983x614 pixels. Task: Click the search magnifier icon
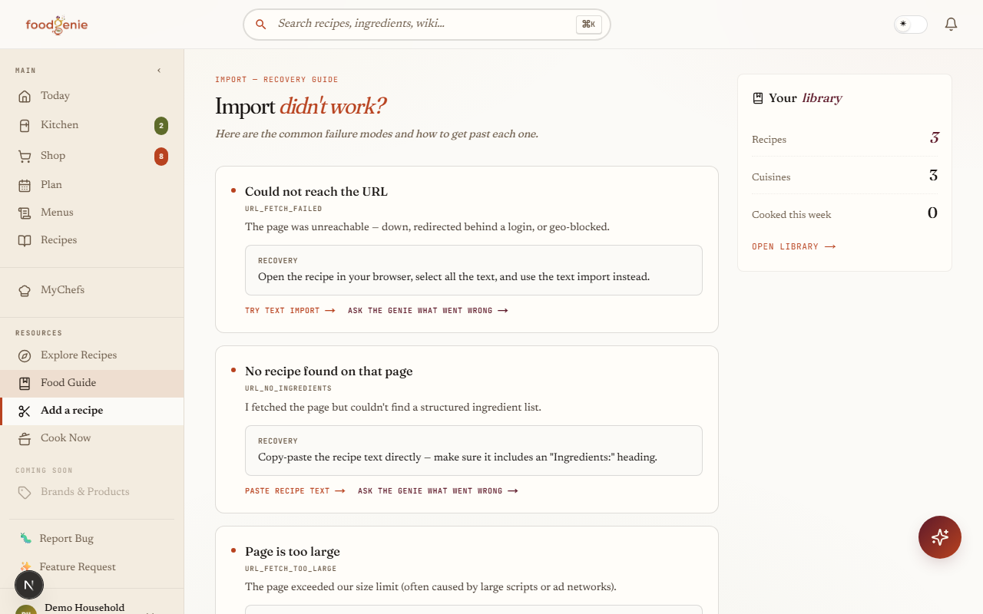coord(261,25)
